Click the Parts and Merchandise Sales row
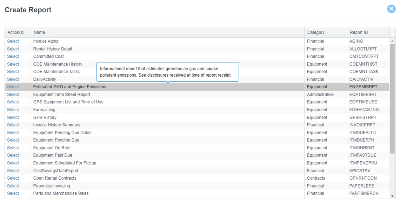Viewport: 400px width, 199px height. [x=61, y=193]
